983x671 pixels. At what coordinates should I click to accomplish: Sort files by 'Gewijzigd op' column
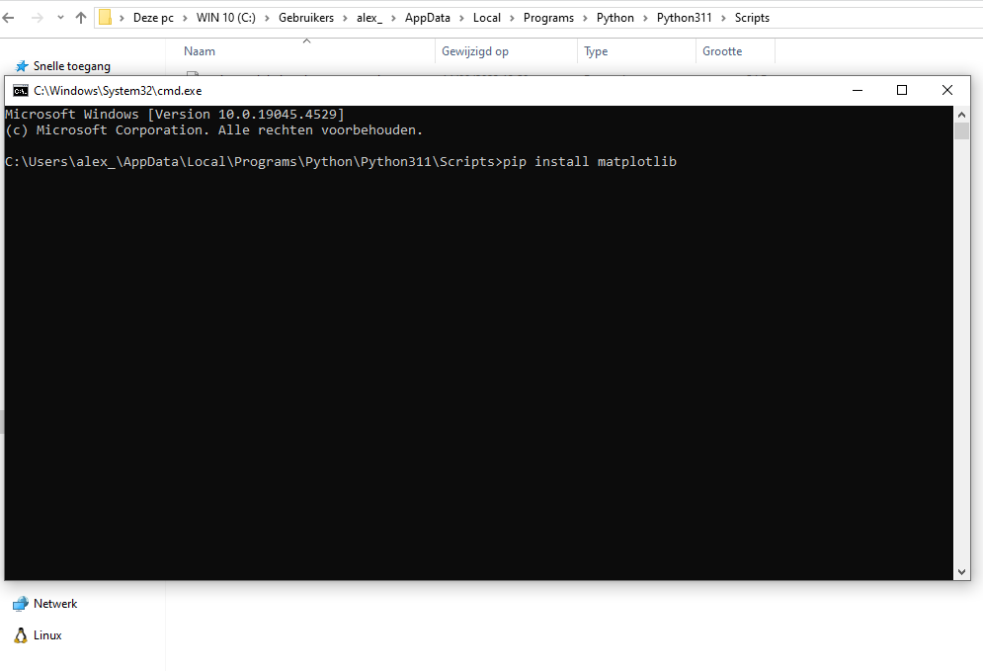click(506, 51)
